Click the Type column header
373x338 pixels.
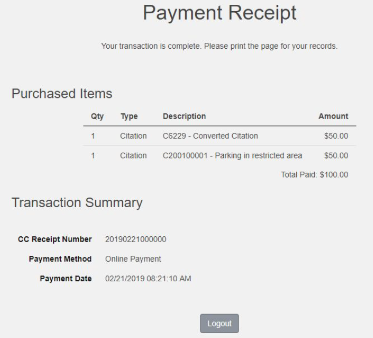pos(129,116)
